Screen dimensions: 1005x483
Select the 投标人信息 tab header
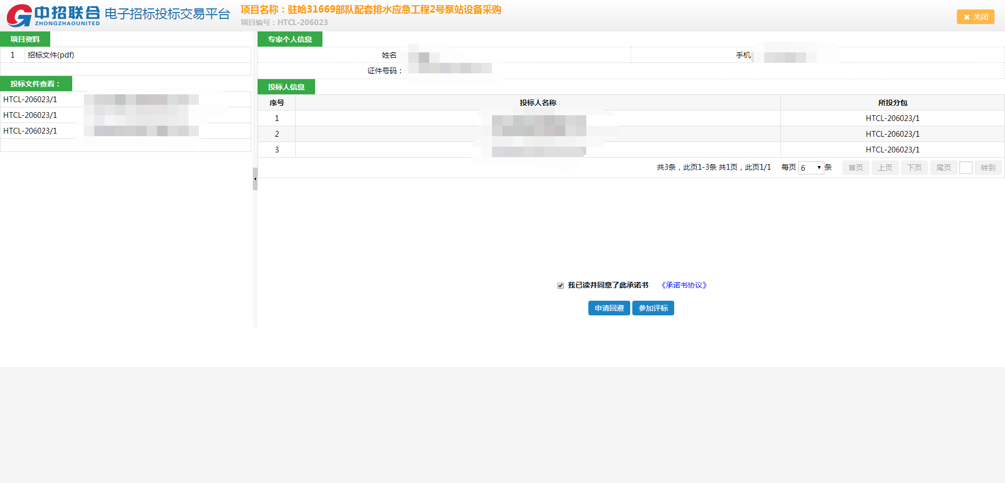tap(286, 87)
